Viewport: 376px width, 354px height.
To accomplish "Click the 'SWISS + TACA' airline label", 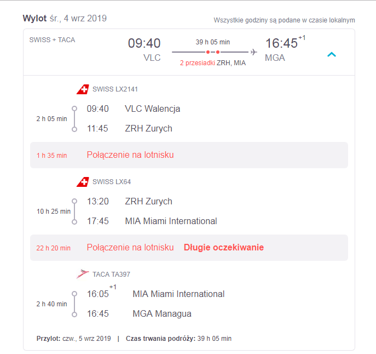I will [x=53, y=40].
